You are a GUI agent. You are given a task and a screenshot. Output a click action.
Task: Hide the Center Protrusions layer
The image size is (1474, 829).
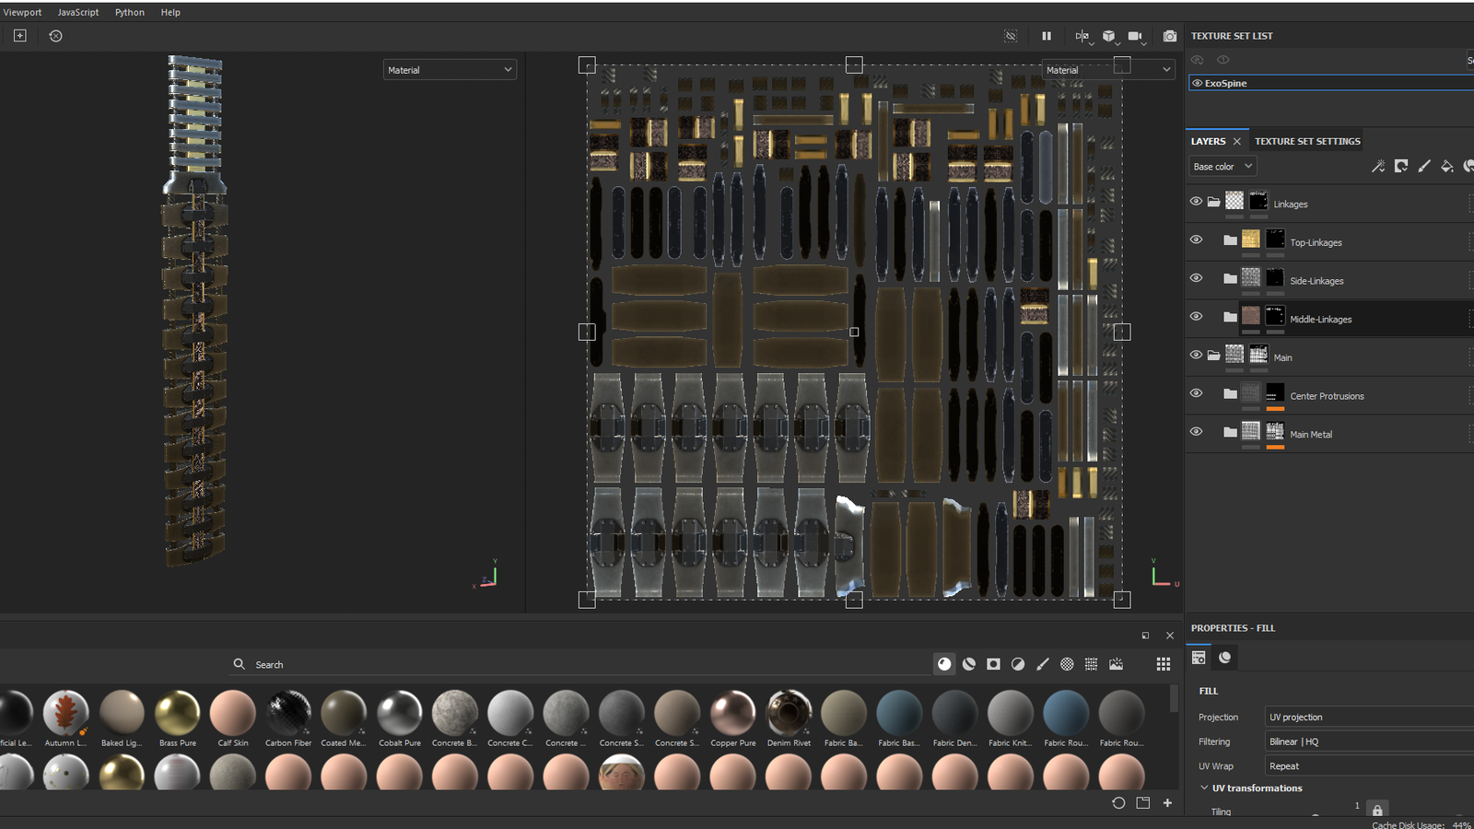[x=1196, y=393]
